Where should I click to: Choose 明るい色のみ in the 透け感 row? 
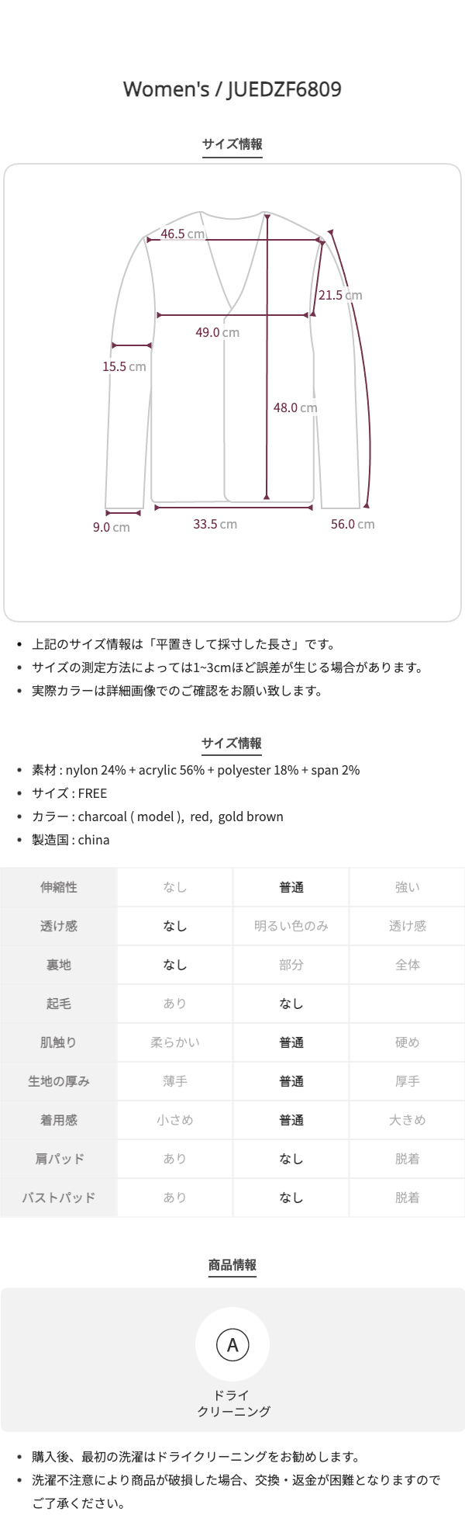pos(291,926)
